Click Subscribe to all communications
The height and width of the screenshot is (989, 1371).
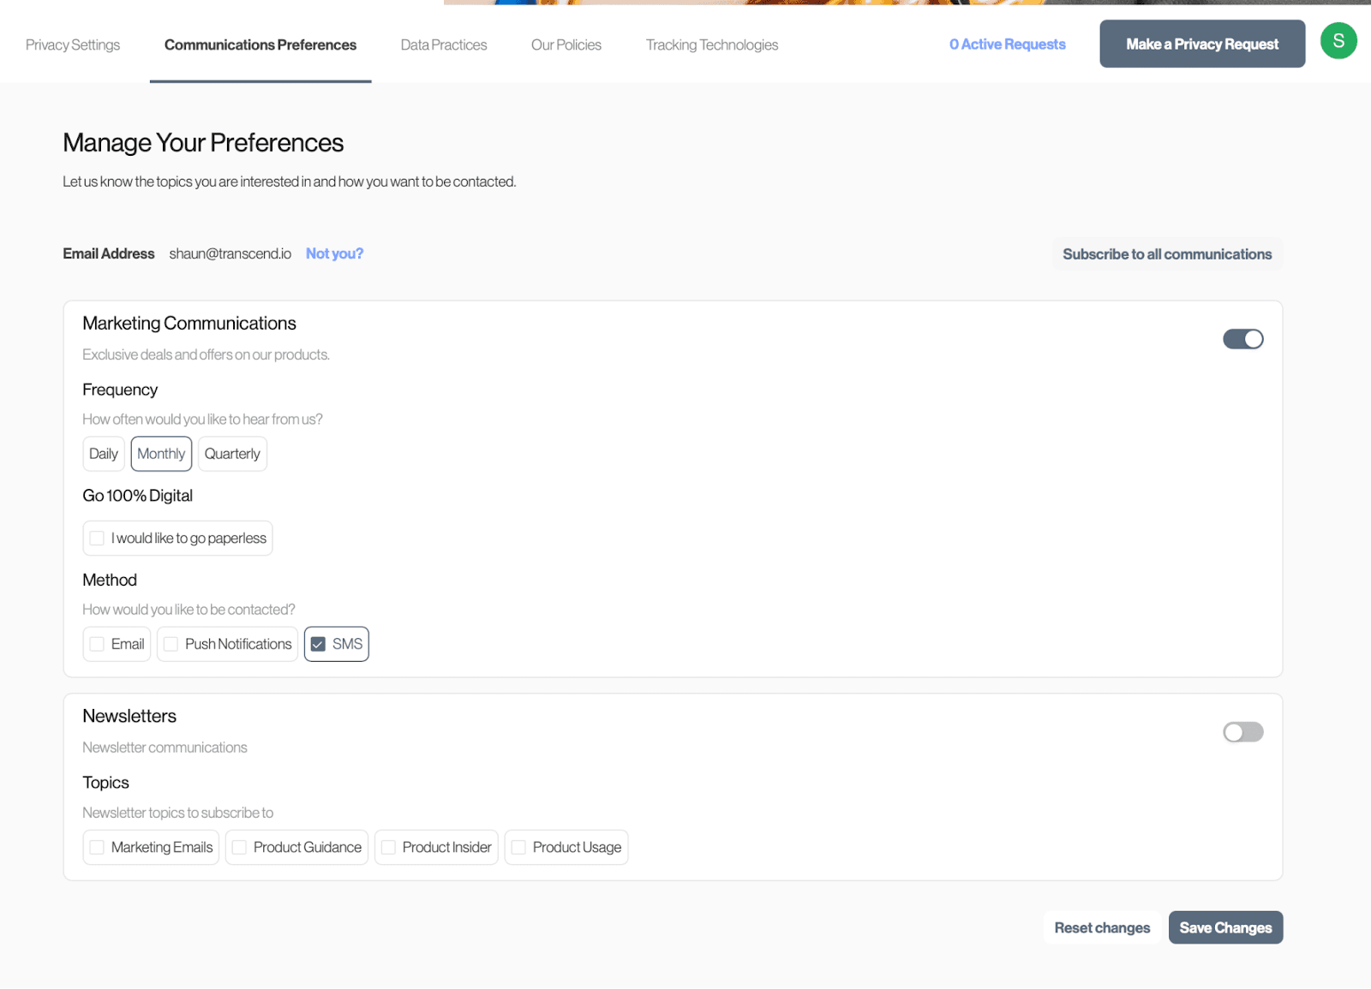tap(1167, 253)
